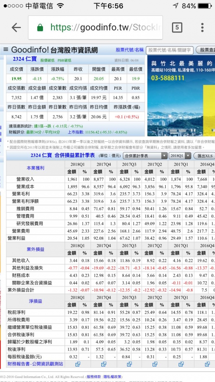Screen dimensions: 215x382
Task: Open 2017Q2 financial report external link icon
Action: click(155, 364)
